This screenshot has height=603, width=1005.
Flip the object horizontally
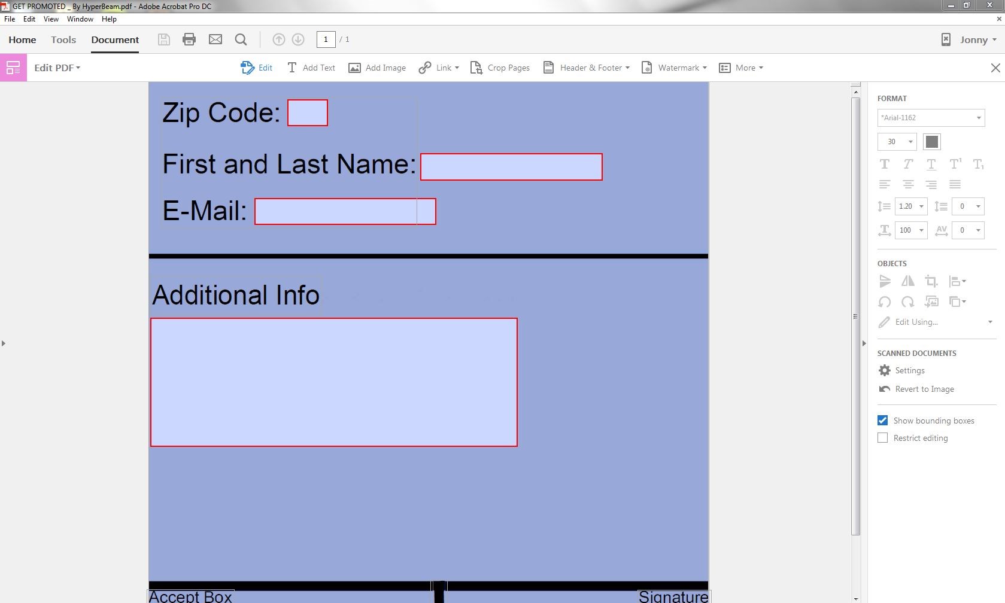click(x=907, y=281)
